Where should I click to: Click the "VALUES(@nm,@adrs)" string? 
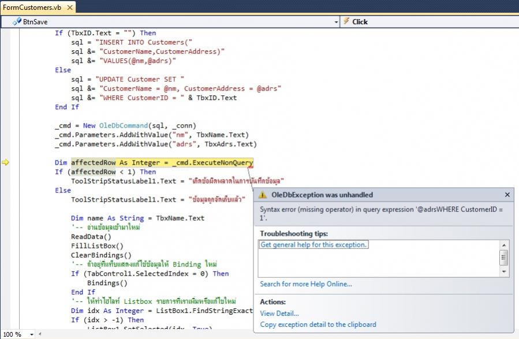(138, 61)
